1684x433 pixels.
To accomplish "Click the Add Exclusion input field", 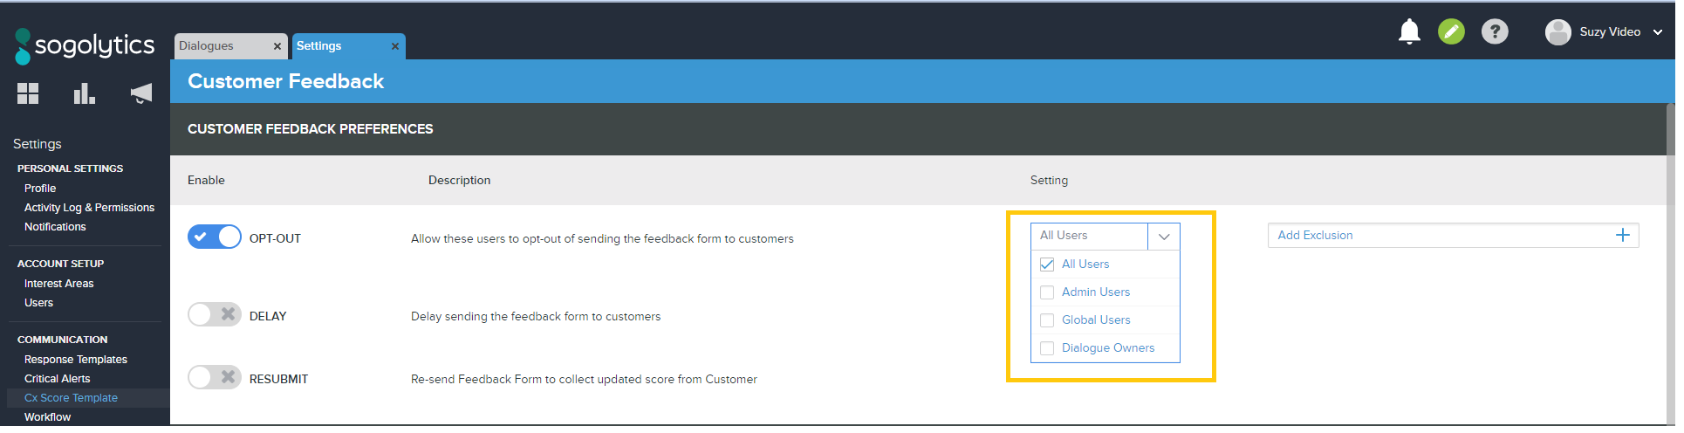I will pyautogui.click(x=1431, y=236).
